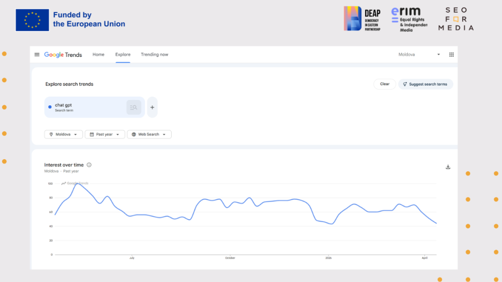Click the blue dot beside chat gpt
The image size is (502, 282).
(x=50, y=107)
